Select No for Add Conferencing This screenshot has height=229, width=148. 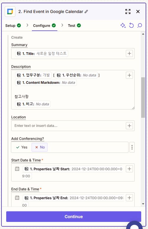pyautogui.click(x=40, y=147)
